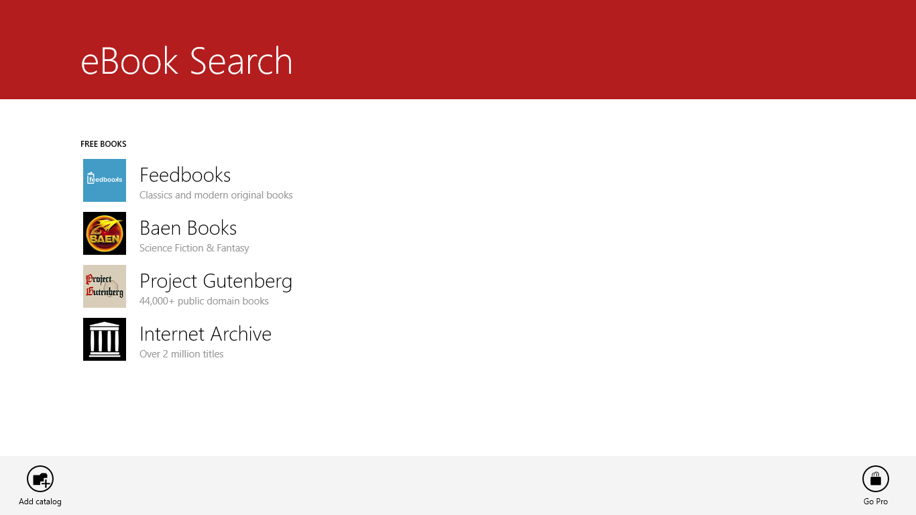Click the Add catalog folder-plus icon
This screenshot has width=916, height=515.
click(40, 479)
